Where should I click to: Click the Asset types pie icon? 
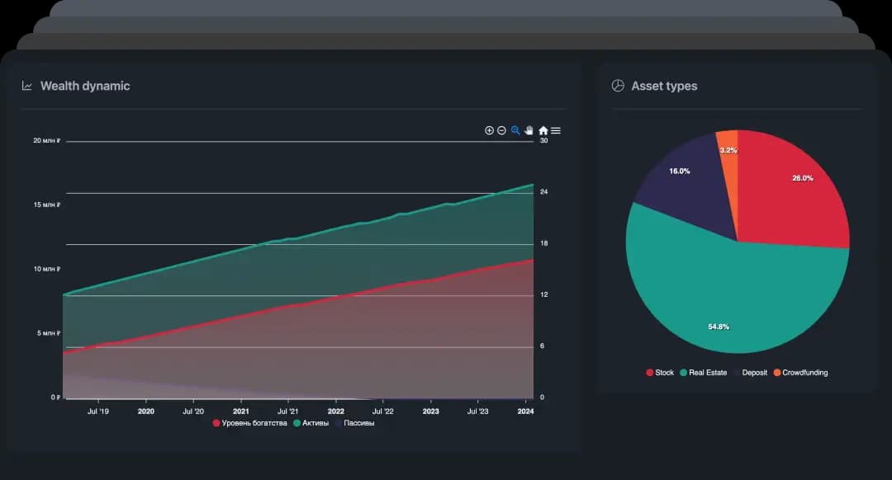point(618,86)
